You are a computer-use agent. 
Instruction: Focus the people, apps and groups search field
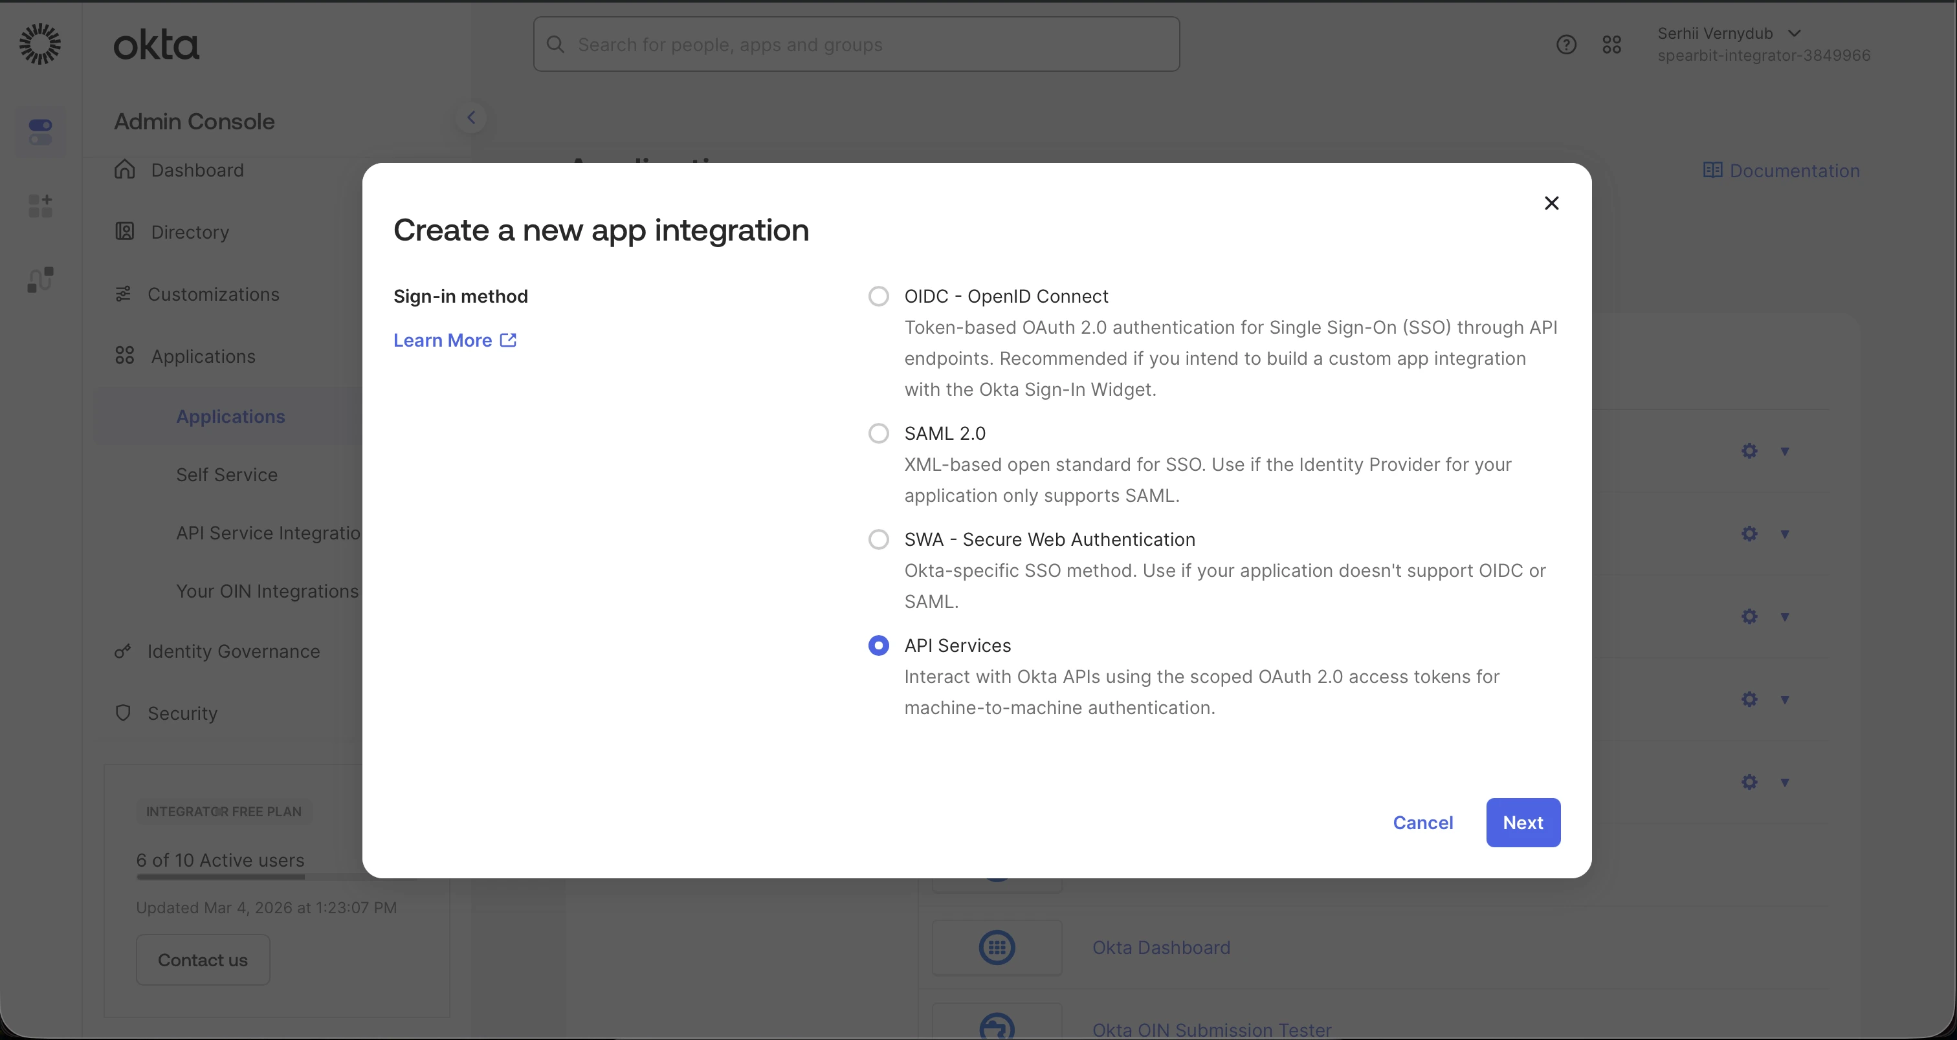pyautogui.click(x=856, y=45)
